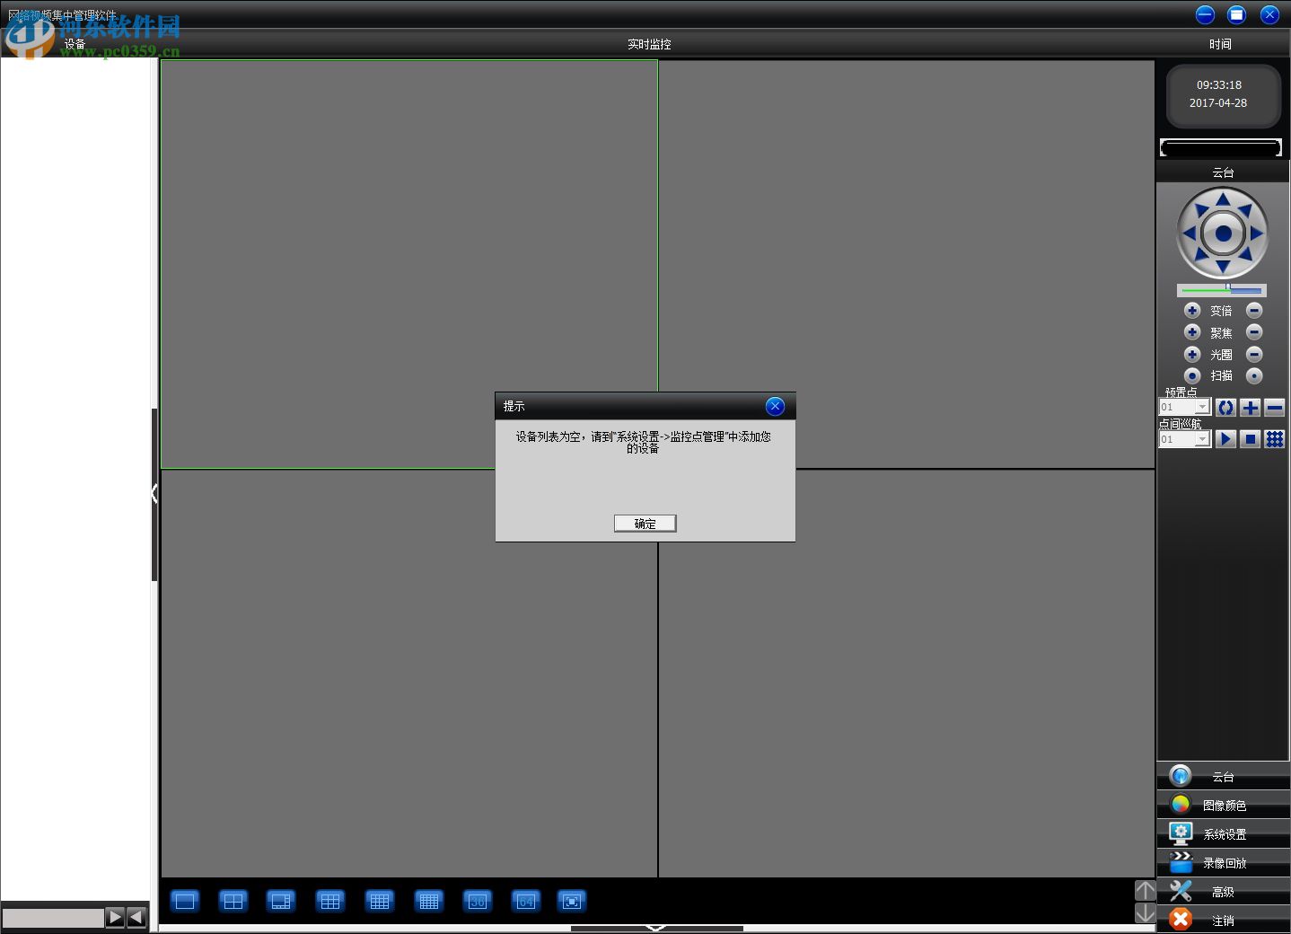Image resolution: width=1291 pixels, height=934 pixels.
Task: Select the bottom-left video window
Action: [x=409, y=674]
